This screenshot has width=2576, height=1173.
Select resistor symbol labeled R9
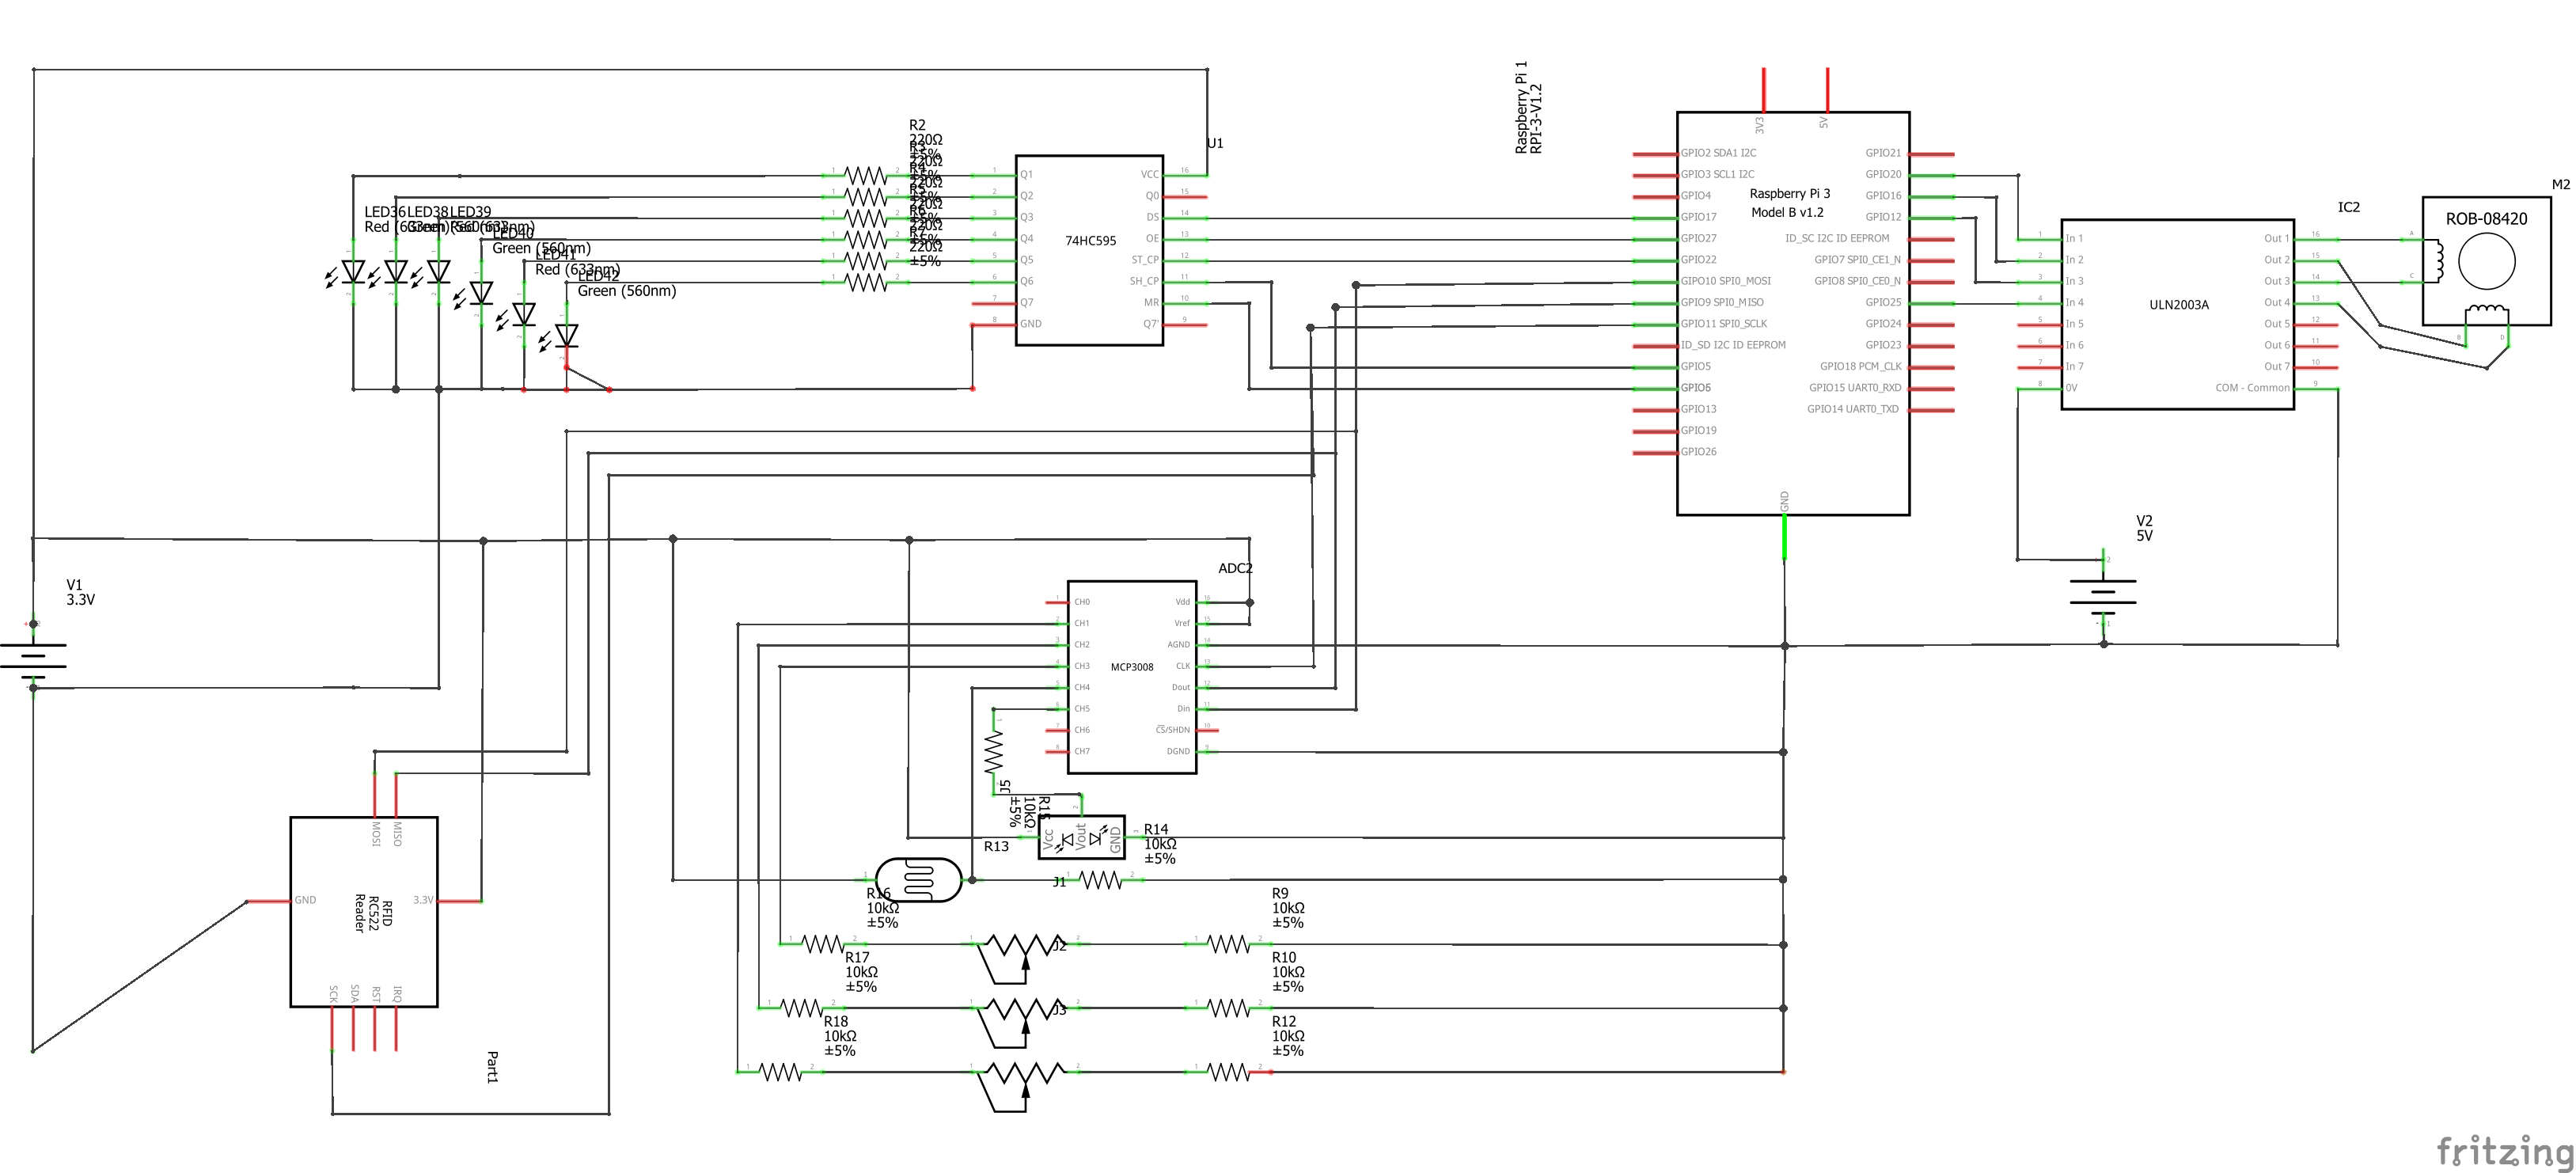coord(1228,943)
